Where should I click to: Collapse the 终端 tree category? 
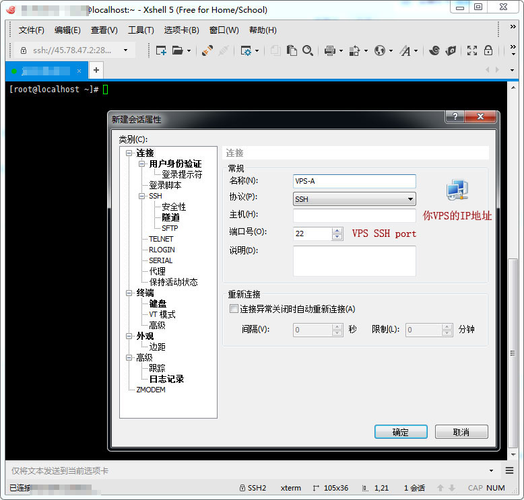click(129, 293)
